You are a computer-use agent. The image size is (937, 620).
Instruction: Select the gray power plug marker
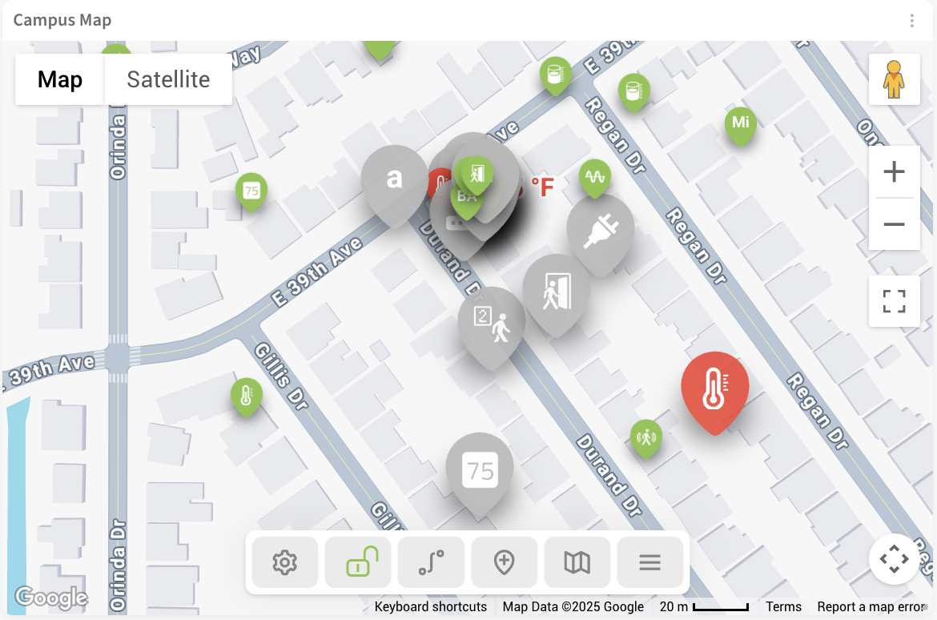(601, 231)
